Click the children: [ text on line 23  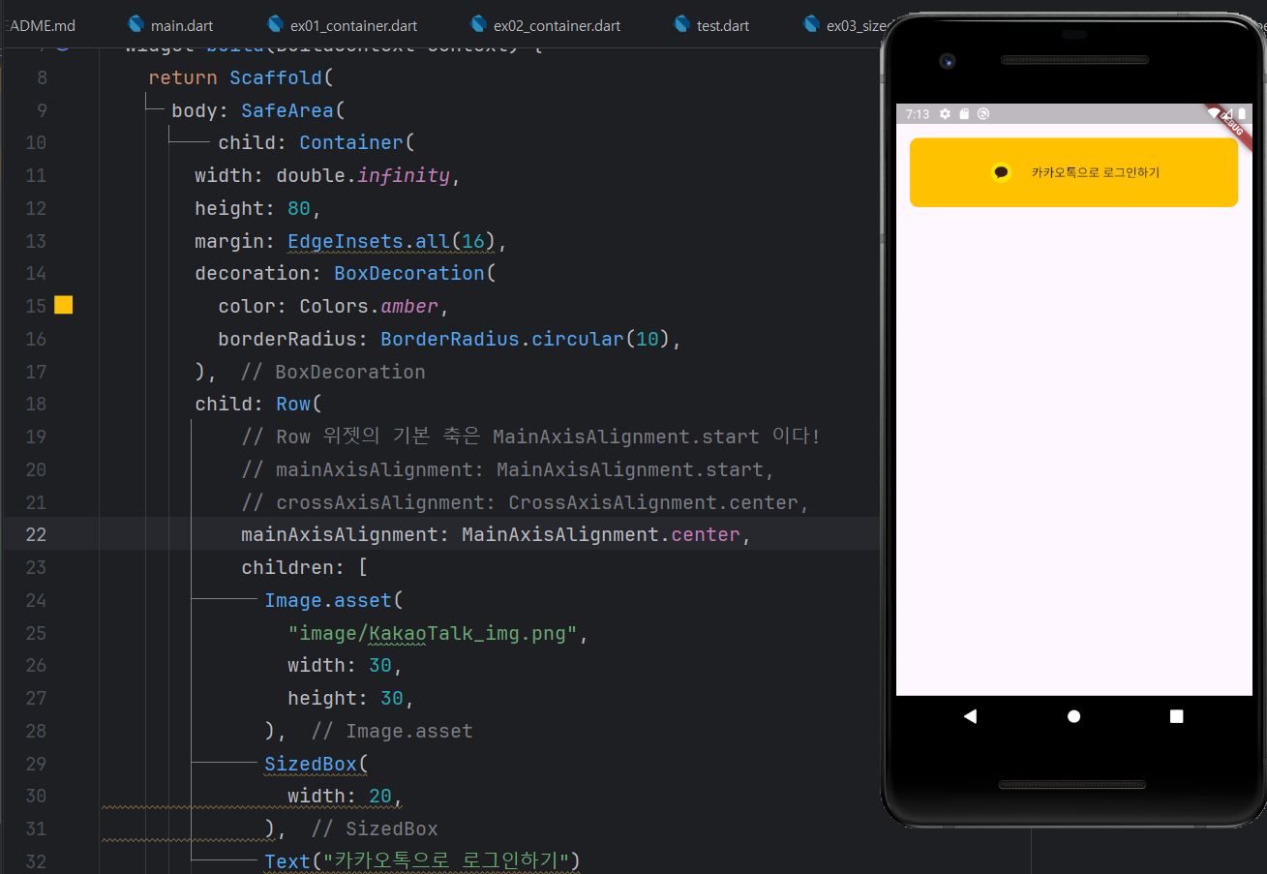pyautogui.click(x=305, y=567)
